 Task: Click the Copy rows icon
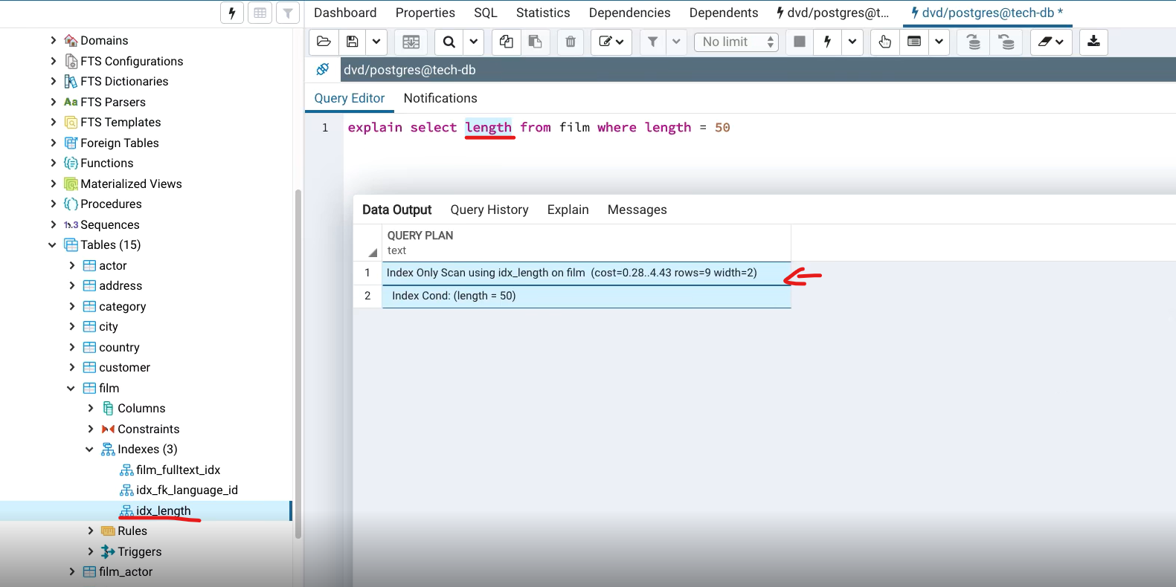click(x=507, y=42)
